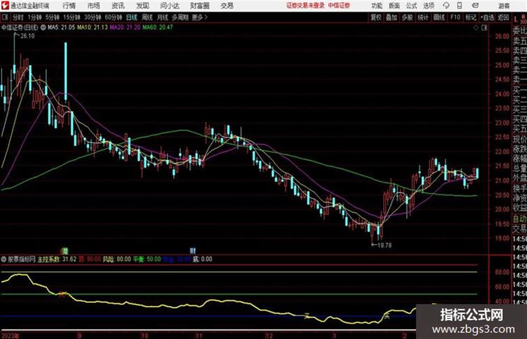This screenshot has width=527, height=339.
Task: Open the 公式 menu
Action: click(412, 6)
